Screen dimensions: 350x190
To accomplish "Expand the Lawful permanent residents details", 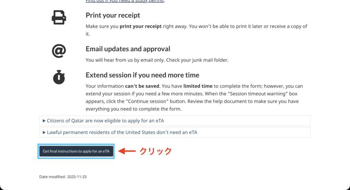I will click(122, 132).
